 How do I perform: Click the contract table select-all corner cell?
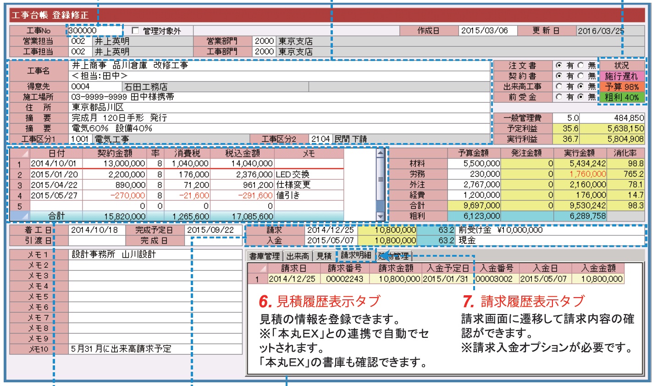[x=19, y=153]
